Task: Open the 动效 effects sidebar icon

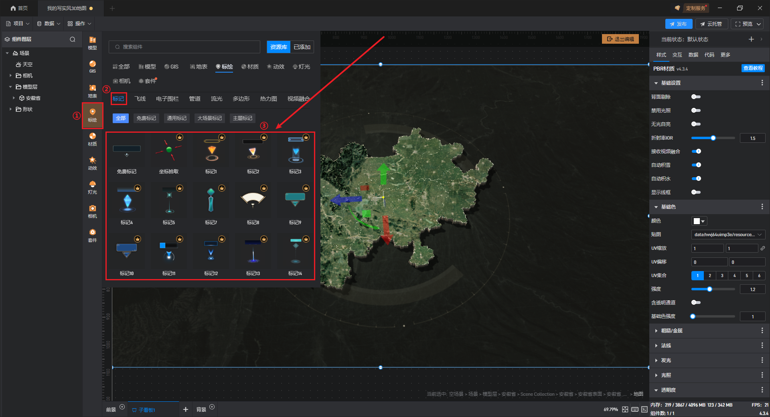Action: pos(92,163)
